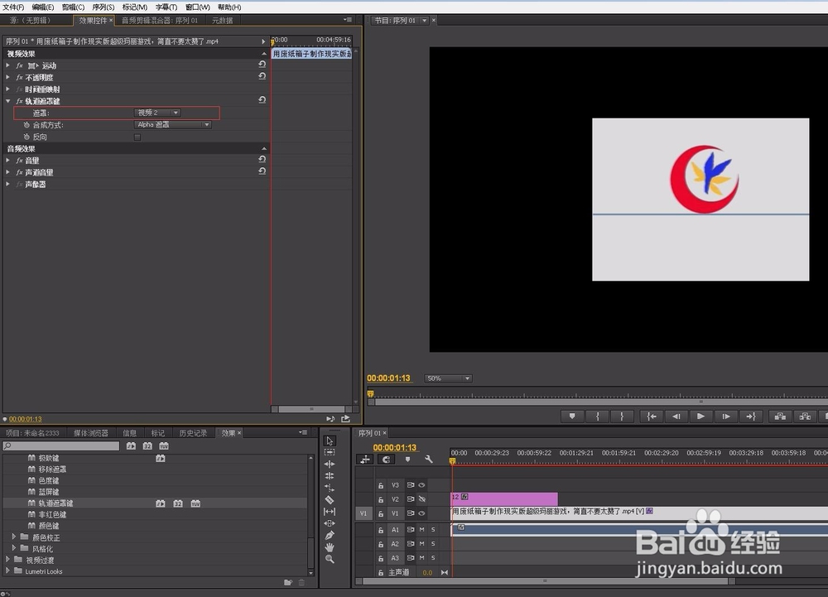Viewport: 828px width, 597px height.
Task: Toggle sync lock for track A1
Action: pos(411,529)
